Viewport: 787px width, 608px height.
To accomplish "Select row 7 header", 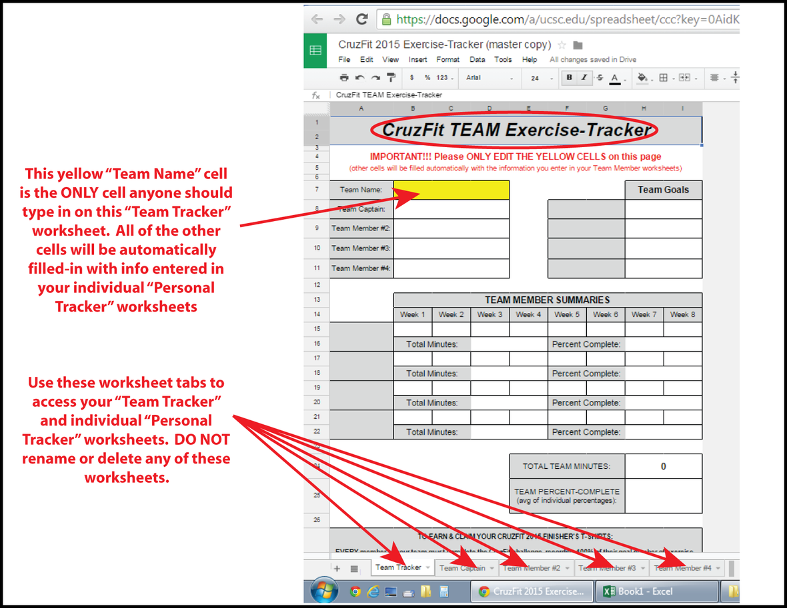I will click(317, 190).
